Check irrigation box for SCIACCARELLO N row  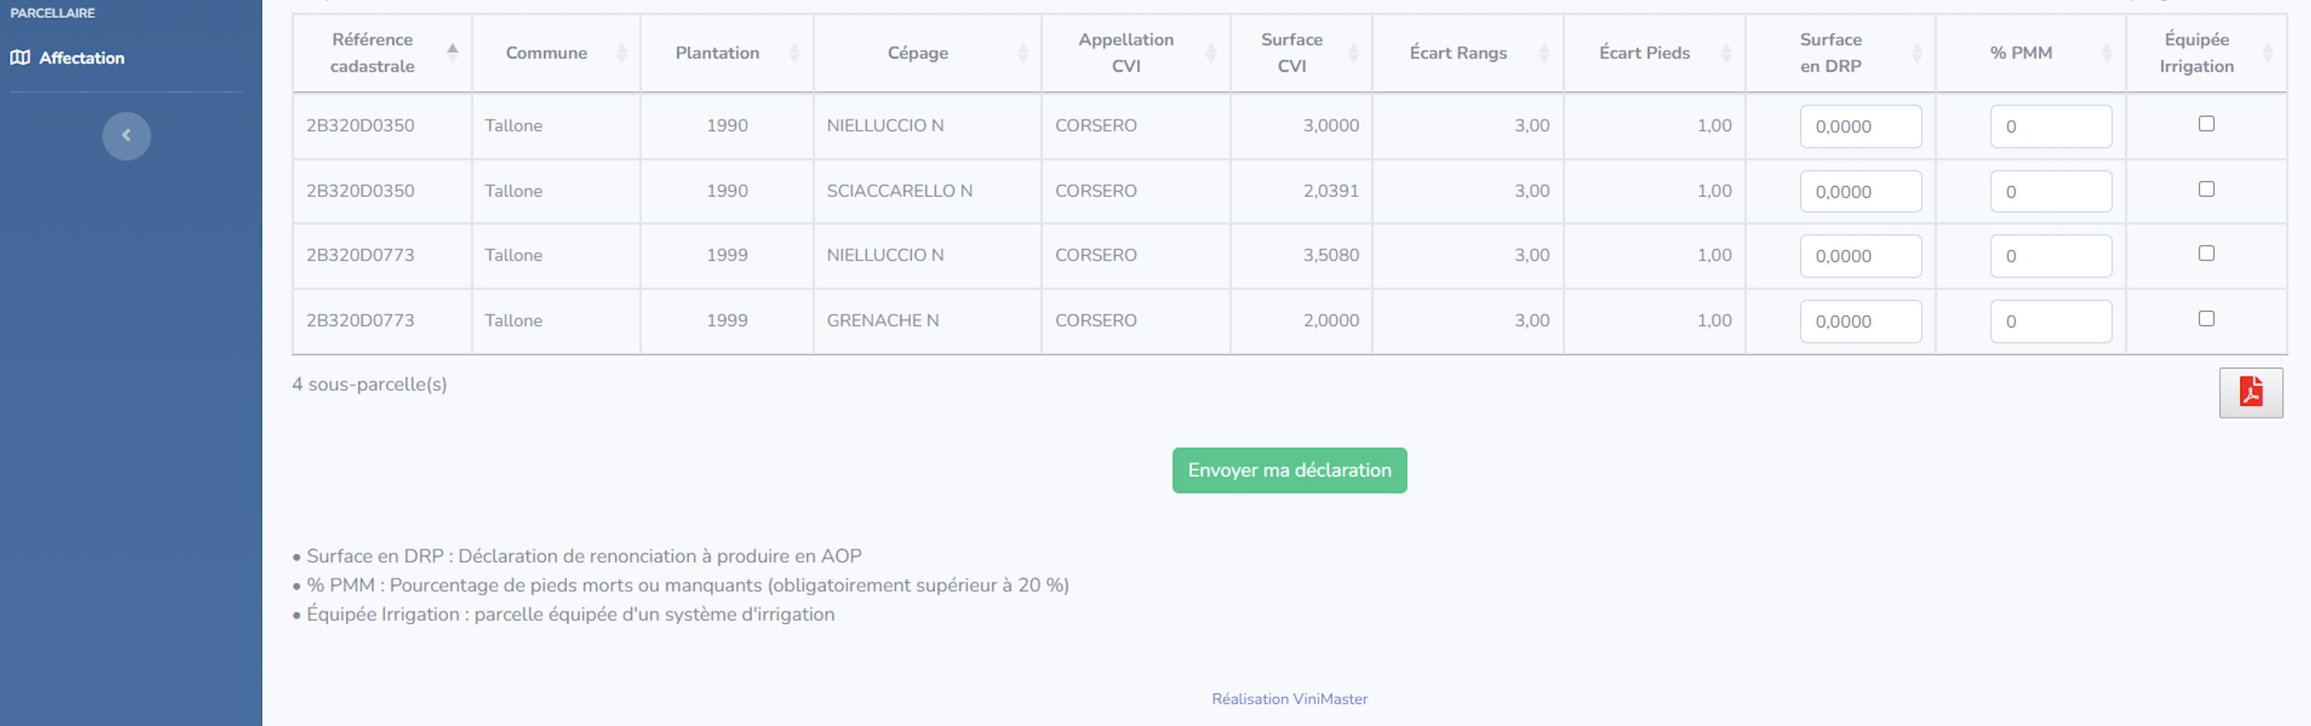point(2206,189)
